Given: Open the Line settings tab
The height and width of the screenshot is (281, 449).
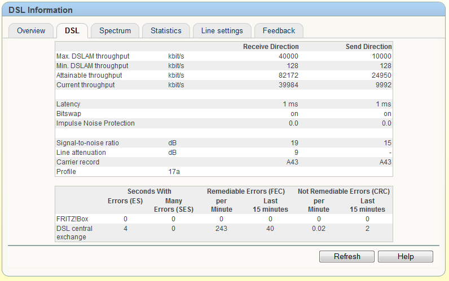Looking at the screenshot, I should pos(222,30).
